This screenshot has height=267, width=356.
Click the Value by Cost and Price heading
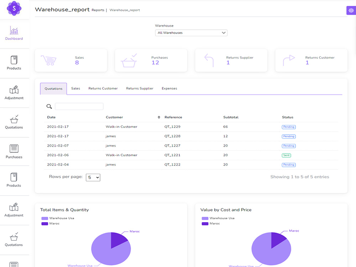pyautogui.click(x=226, y=210)
